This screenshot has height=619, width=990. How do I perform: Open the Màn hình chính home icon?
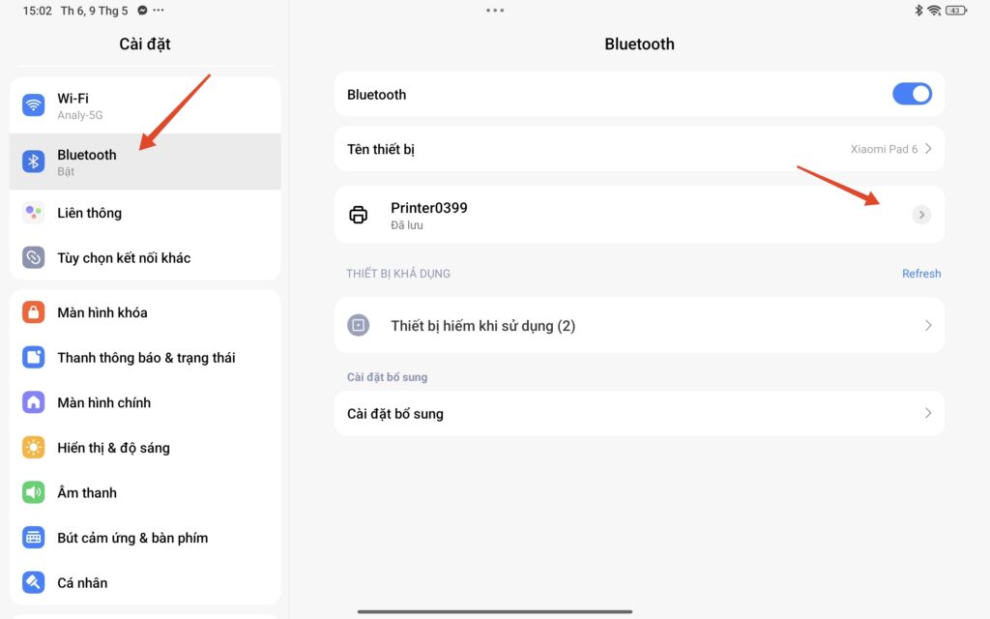pos(34,402)
